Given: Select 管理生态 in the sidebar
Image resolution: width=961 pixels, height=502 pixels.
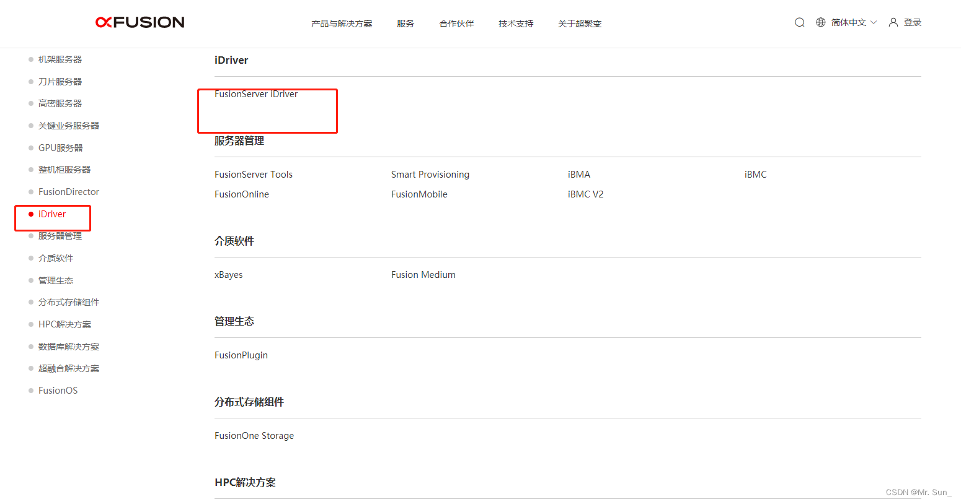Looking at the screenshot, I should [x=56, y=280].
